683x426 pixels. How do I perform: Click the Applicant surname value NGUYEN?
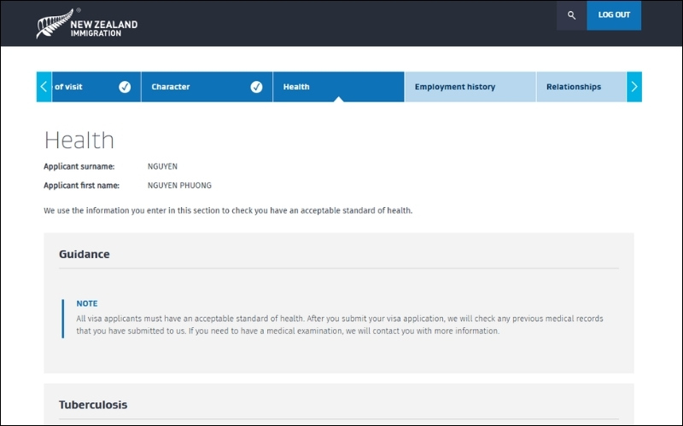[162, 166]
